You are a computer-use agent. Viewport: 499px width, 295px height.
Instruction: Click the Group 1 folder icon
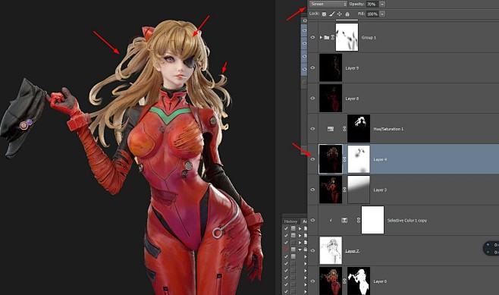(327, 38)
